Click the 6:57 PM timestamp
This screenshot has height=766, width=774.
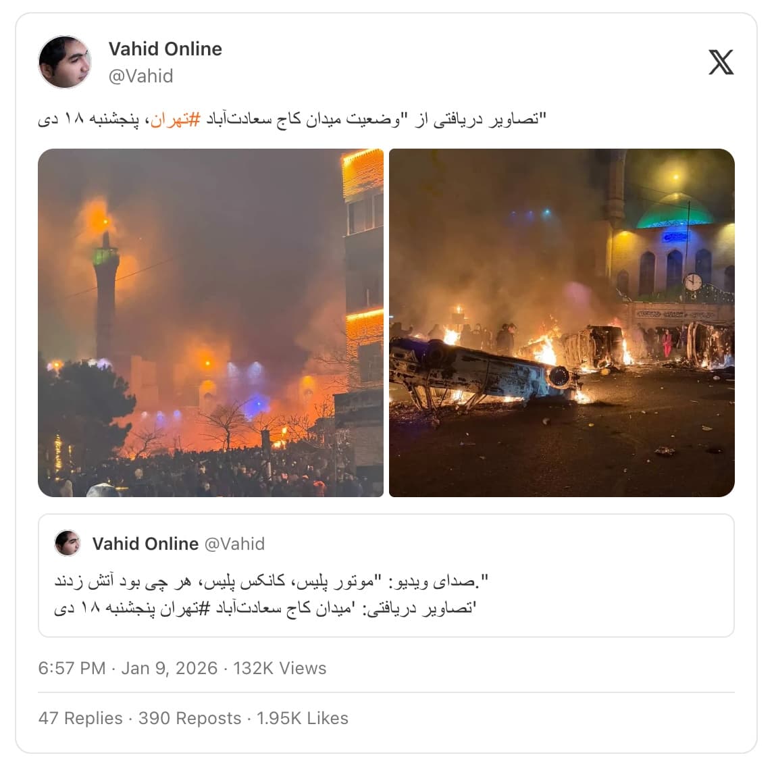click(72, 668)
